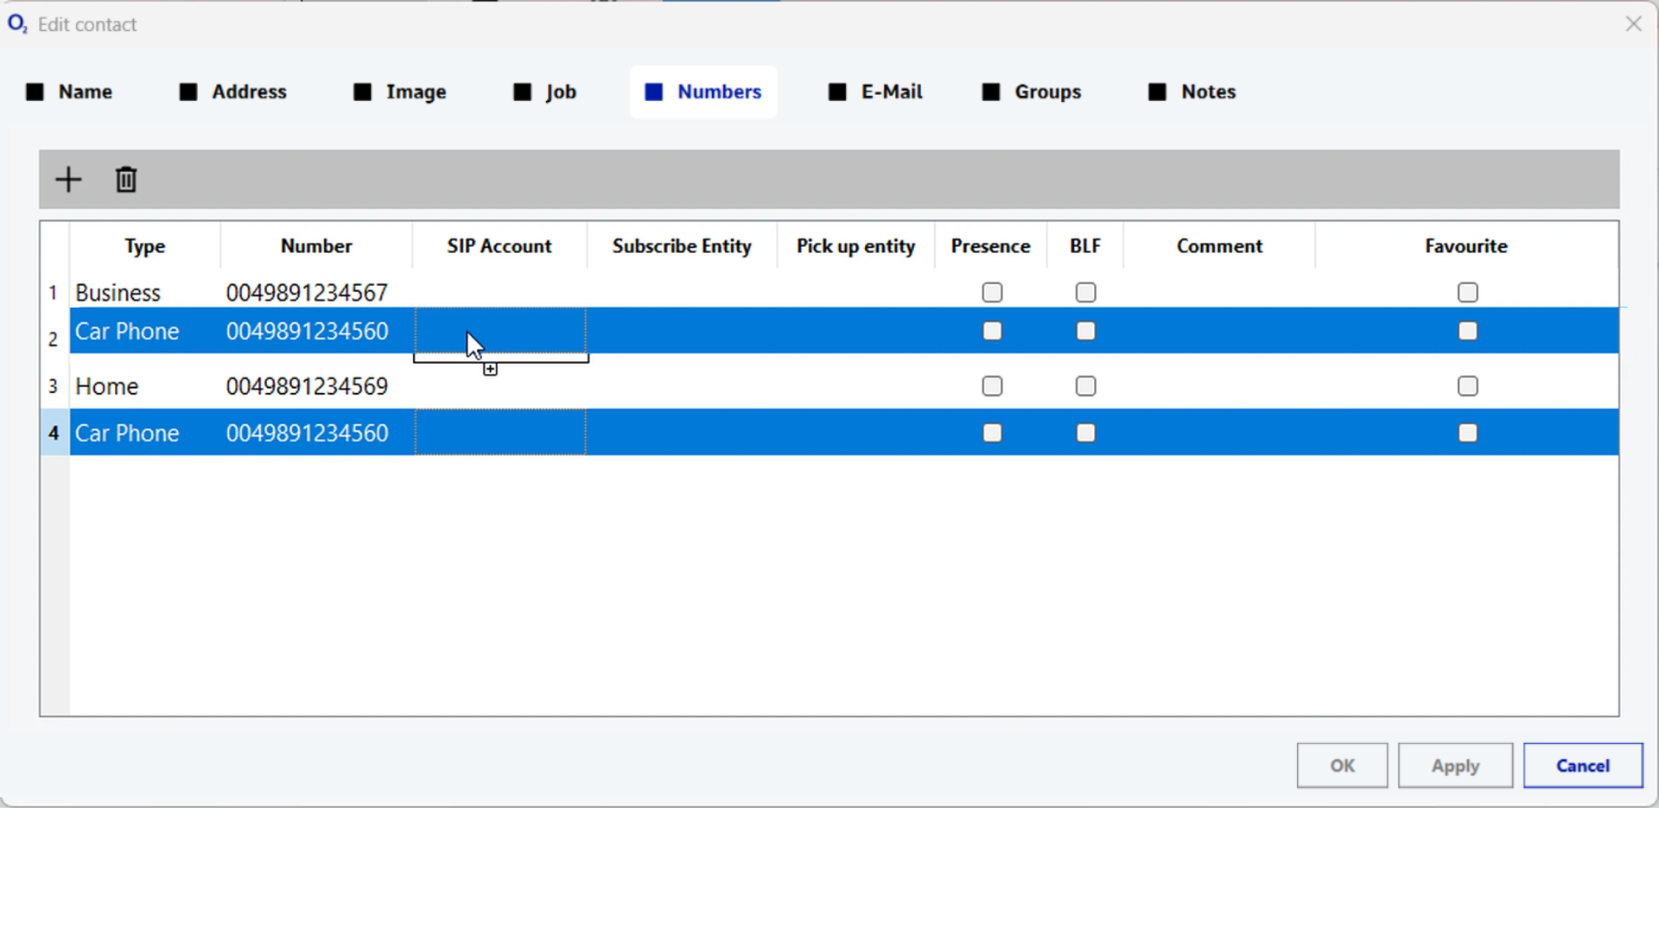Click the O2 logo icon in title bar
The width and height of the screenshot is (1659, 933).
click(17, 24)
